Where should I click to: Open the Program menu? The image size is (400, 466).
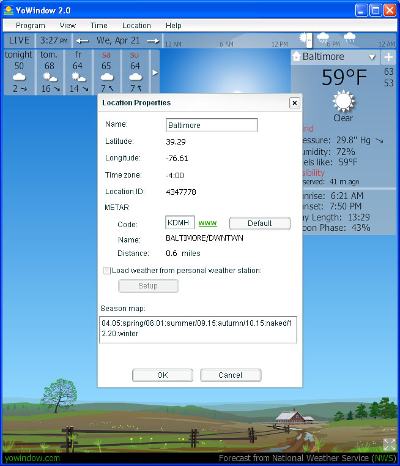click(30, 26)
